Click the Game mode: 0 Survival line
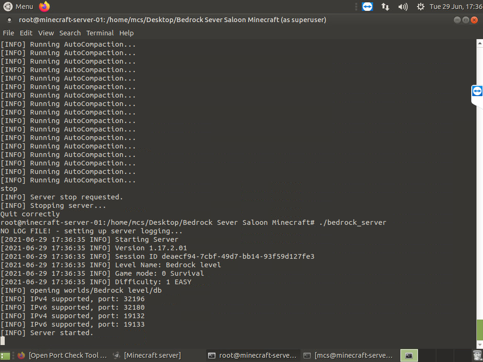The image size is (483, 362). (x=102, y=274)
